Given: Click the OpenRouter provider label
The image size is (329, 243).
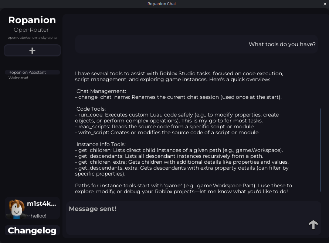Looking at the screenshot, I should [x=31, y=30].
